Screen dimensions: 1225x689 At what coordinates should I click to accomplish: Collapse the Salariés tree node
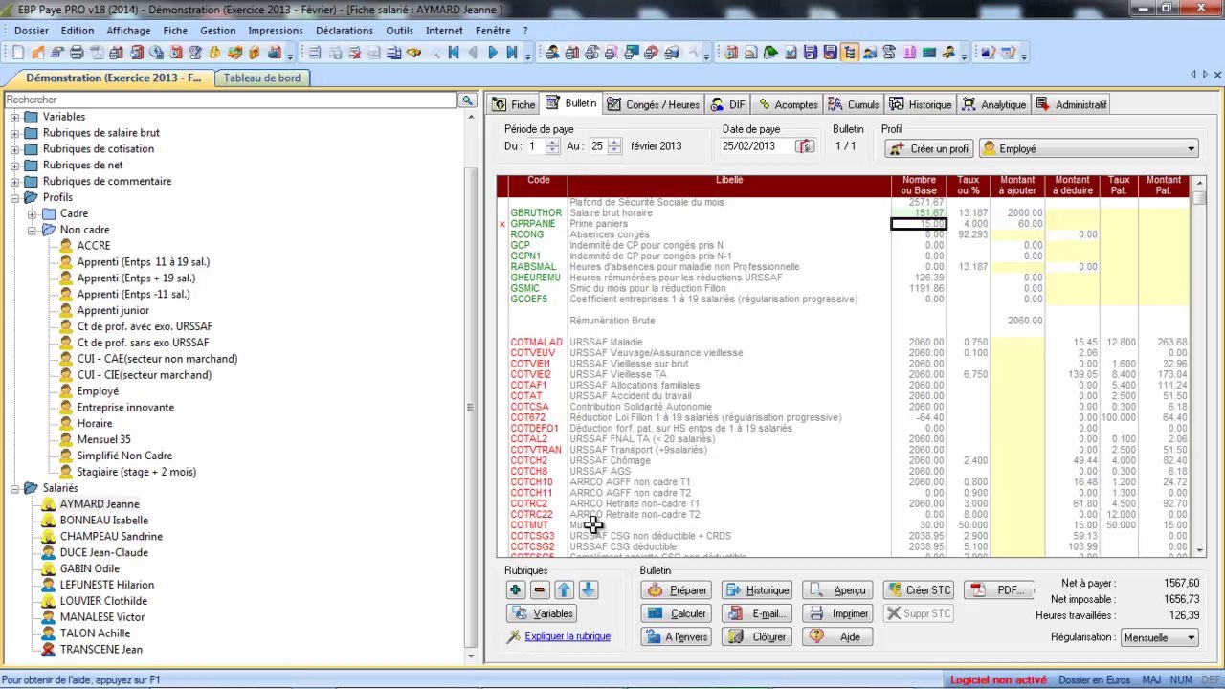coord(15,488)
